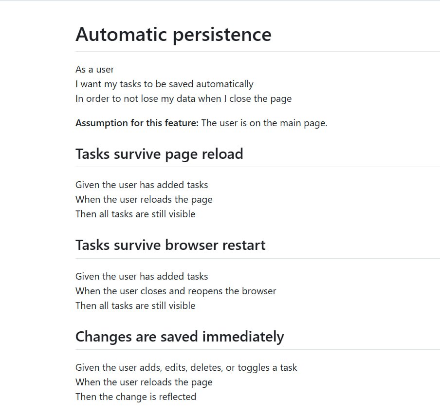Click the Tasks survive page reload heading
Screen dimensions: 440x418
tap(159, 154)
